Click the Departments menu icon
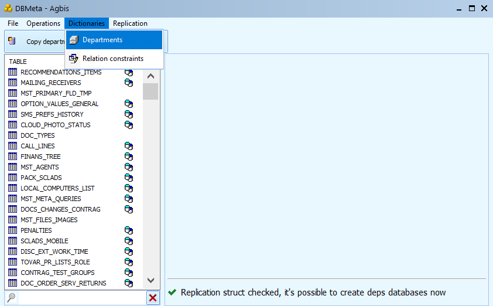Screen dimensions: 493x306 point(74,40)
